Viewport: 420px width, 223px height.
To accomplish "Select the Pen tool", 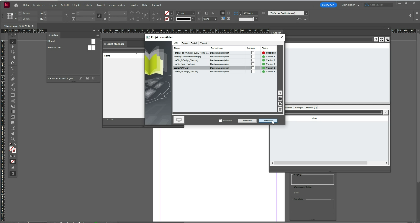I will click(x=13, y=79).
